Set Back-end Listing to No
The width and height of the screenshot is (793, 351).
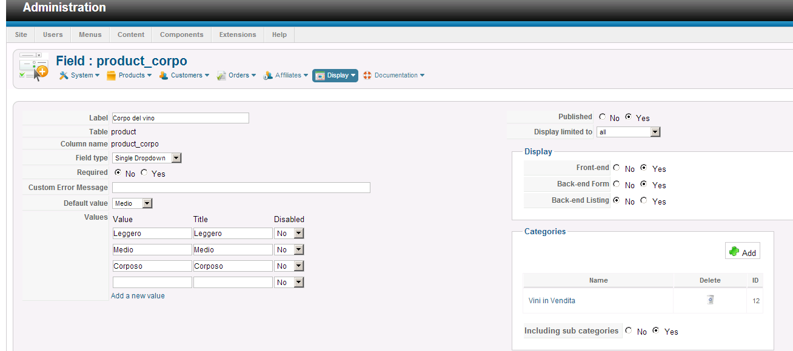[x=617, y=200]
